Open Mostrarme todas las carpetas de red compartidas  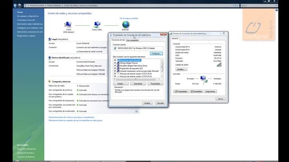pyautogui.click(x=75, y=121)
